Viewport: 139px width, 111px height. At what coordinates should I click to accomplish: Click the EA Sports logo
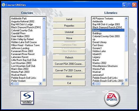click(112, 98)
